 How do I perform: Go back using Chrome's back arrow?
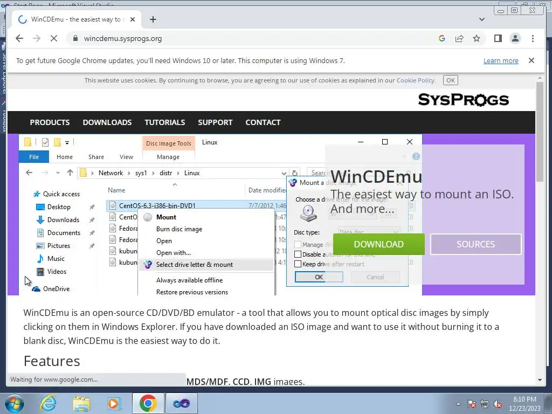point(19,38)
